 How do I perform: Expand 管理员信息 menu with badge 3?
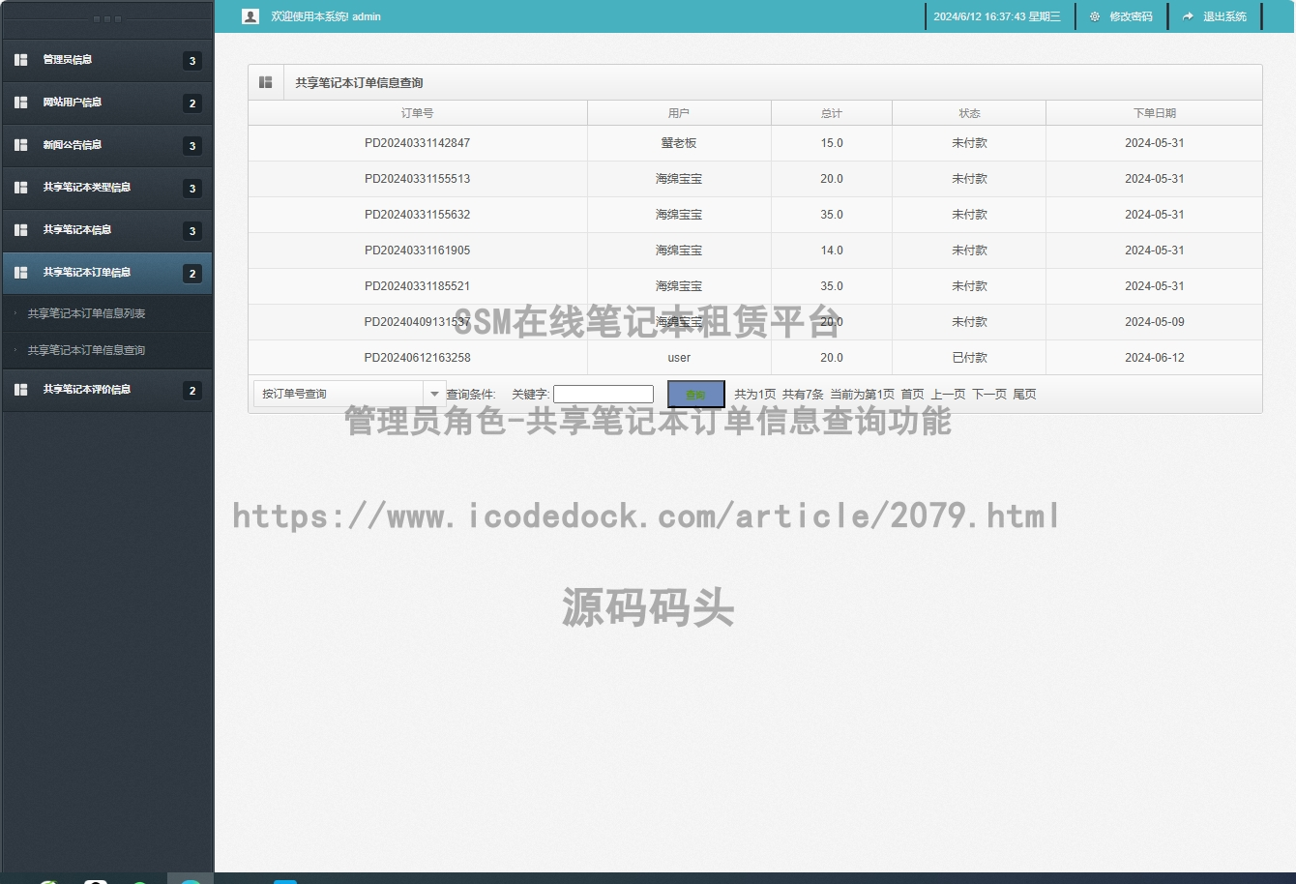pos(106,60)
